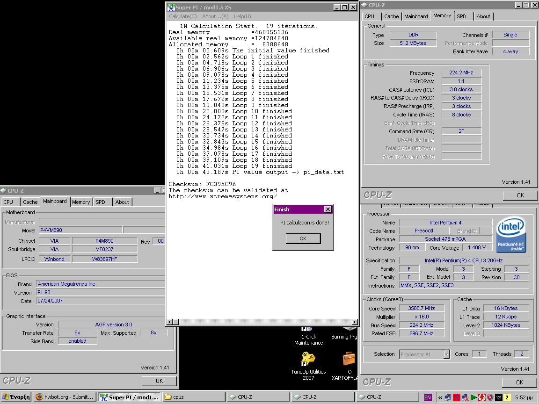Click Super PI title bar app icon

(171, 7)
